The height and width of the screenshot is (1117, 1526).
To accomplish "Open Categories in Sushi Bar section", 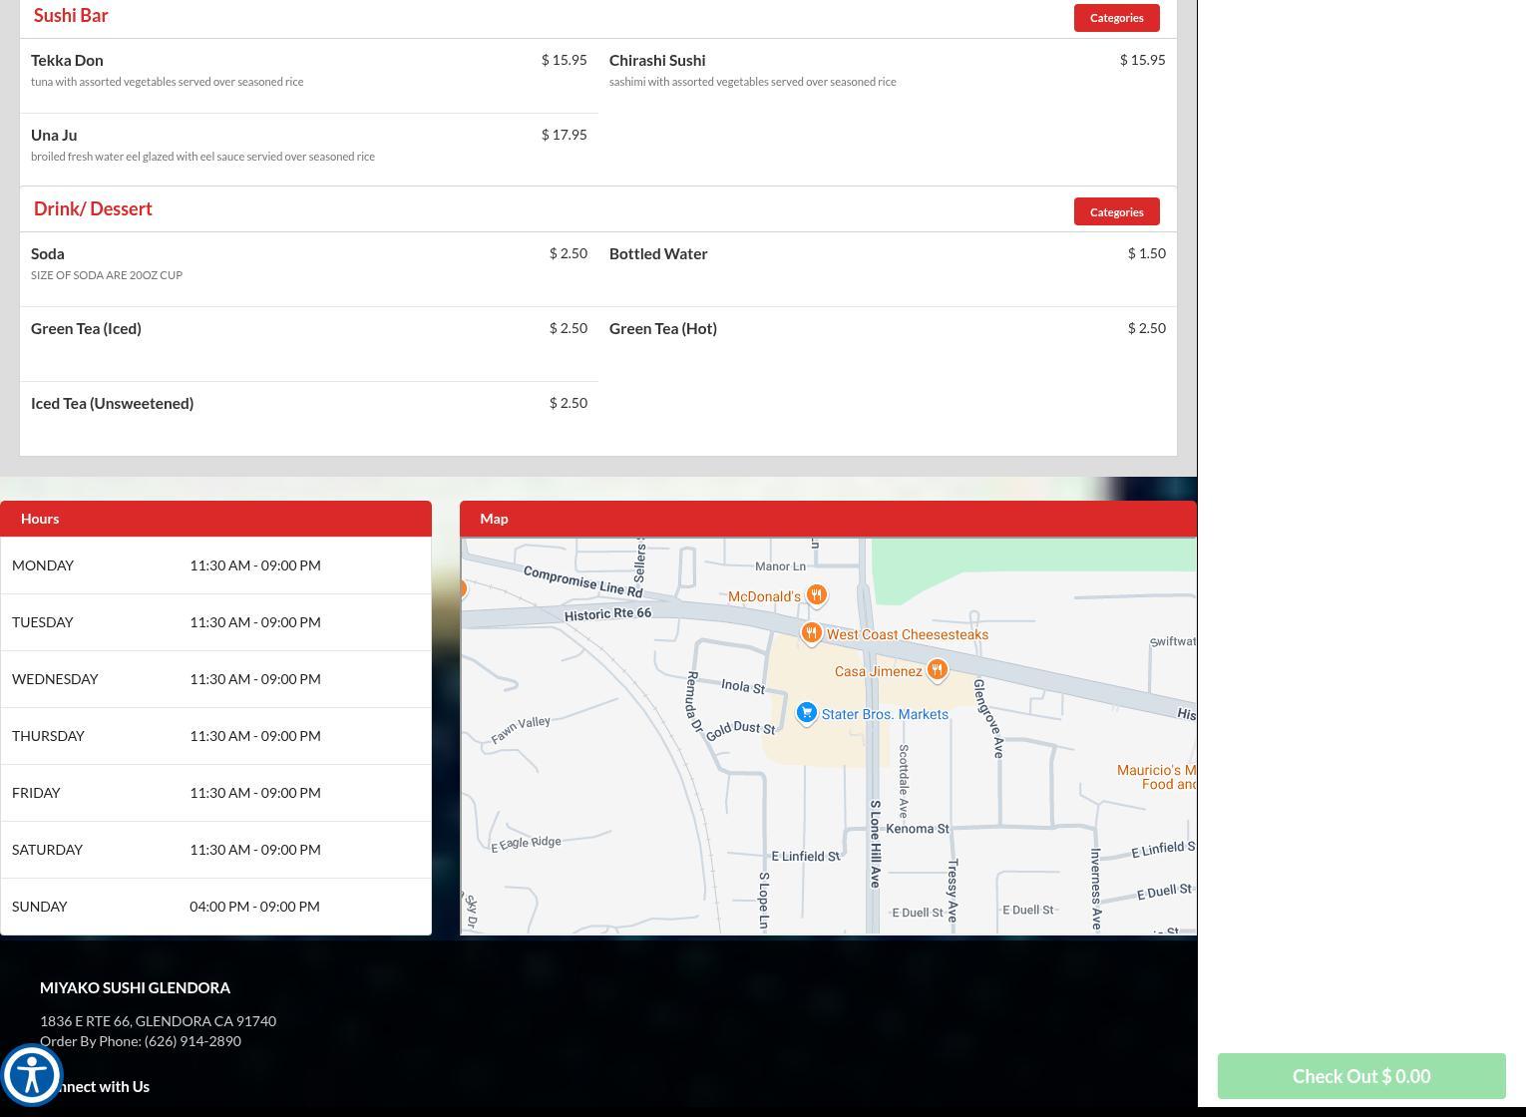I will click(1116, 18).
